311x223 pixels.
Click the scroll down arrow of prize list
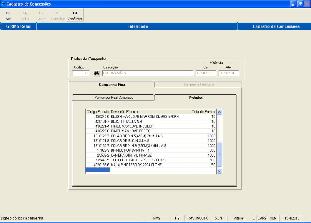[x=219, y=171]
